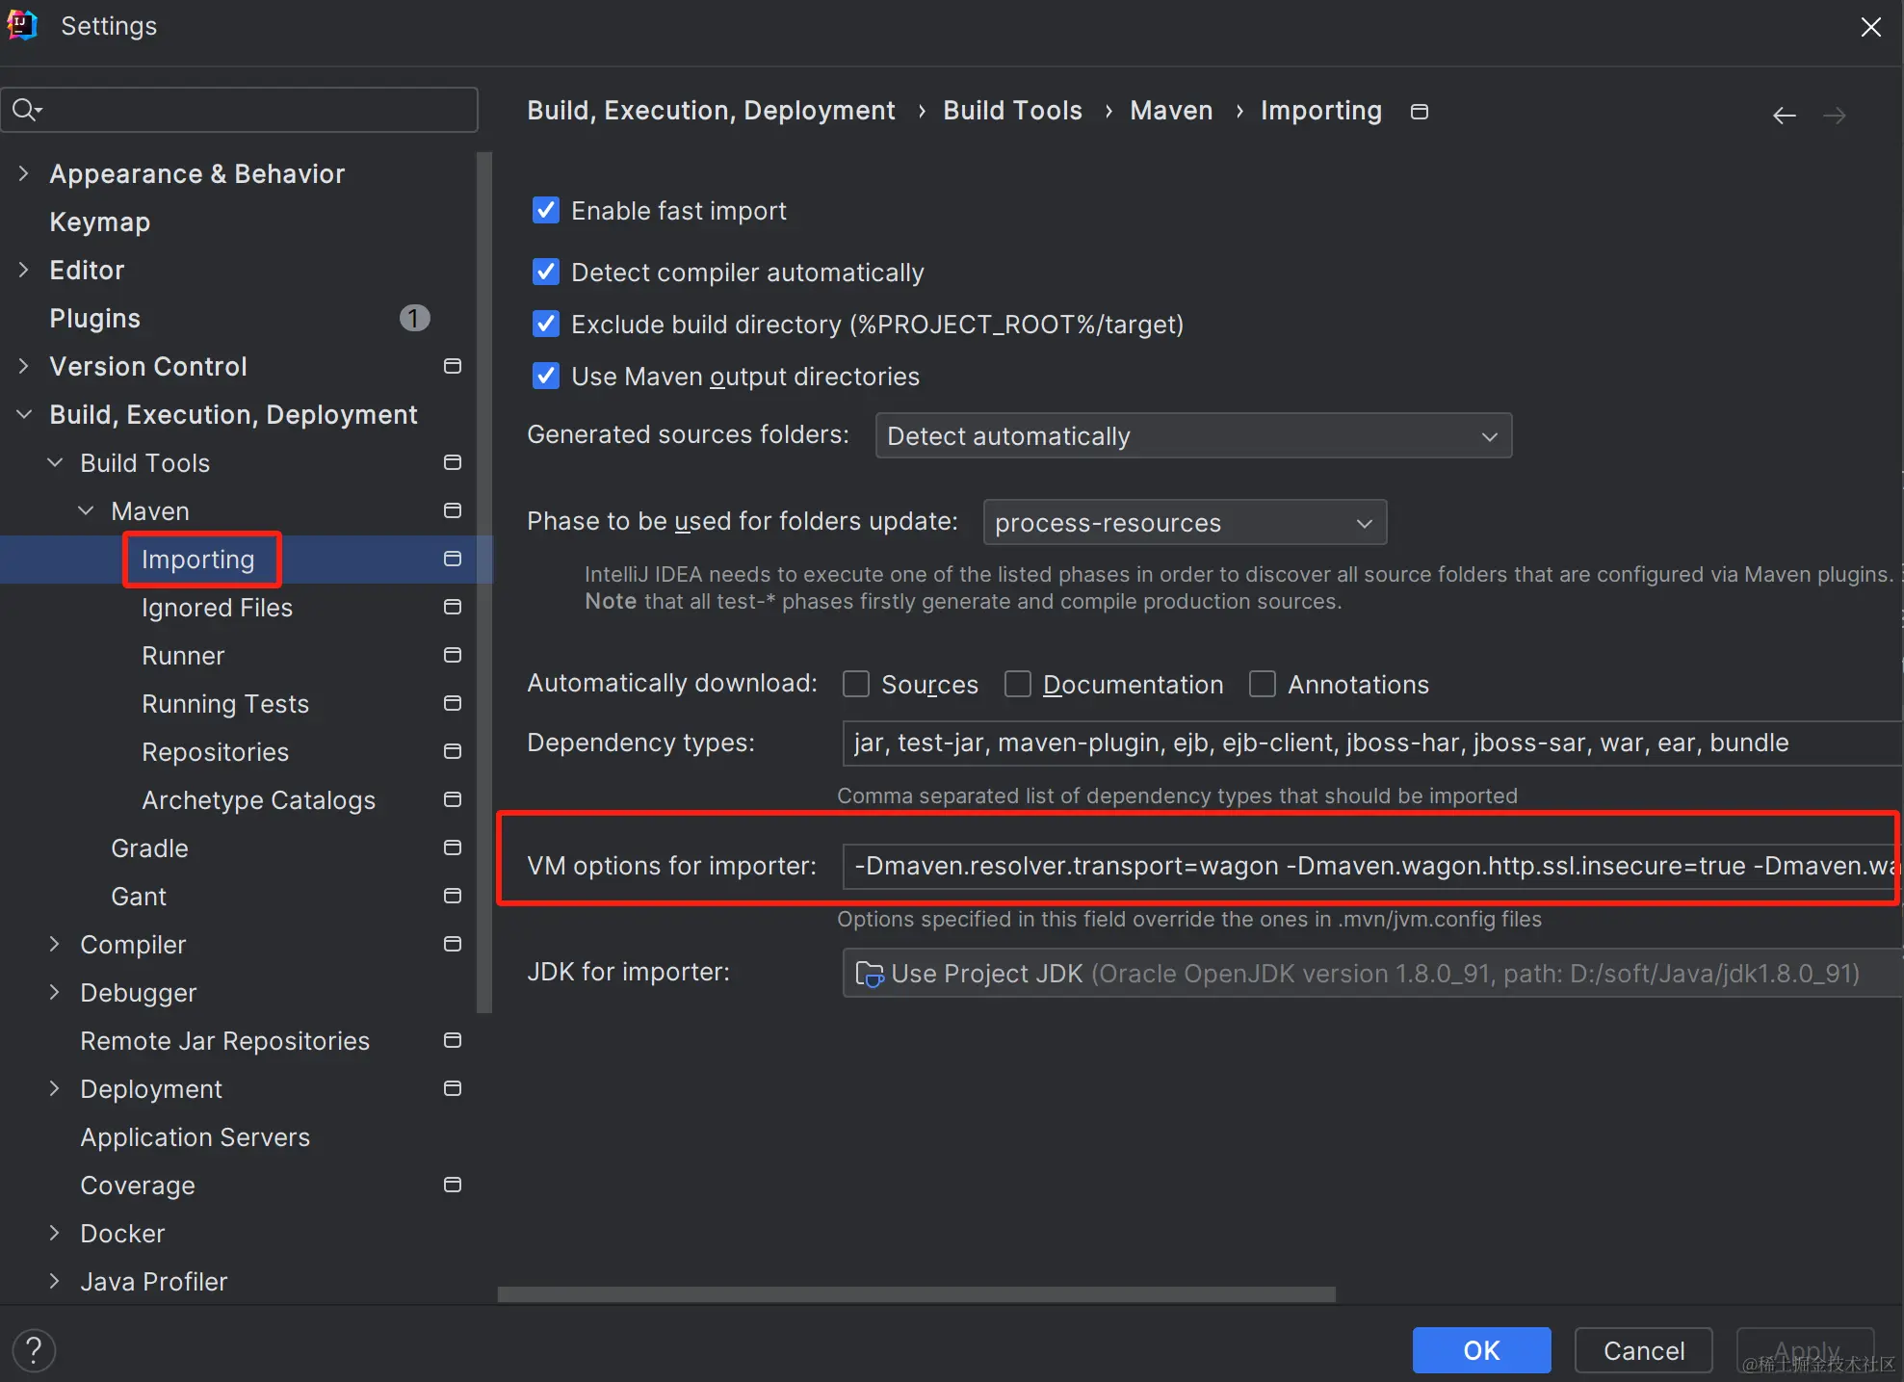1904x1382 pixels.
Task: Click Build, Execution, Deployment breadcrumb
Action: [712, 111]
